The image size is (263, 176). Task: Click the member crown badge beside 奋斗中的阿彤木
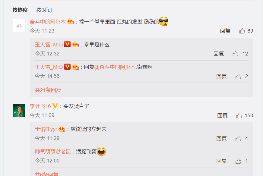[x=71, y=21]
